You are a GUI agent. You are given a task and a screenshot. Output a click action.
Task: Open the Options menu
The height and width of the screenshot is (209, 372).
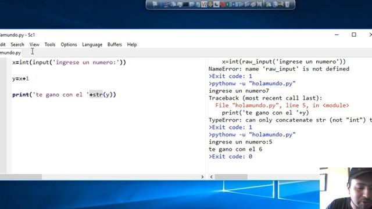69,45
